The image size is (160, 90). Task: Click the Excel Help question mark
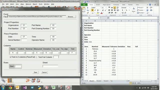(x=150, y=4)
